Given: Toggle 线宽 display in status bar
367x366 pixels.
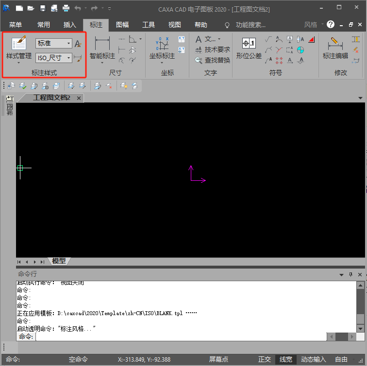Looking at the screenshot, I should click(286, 359).
